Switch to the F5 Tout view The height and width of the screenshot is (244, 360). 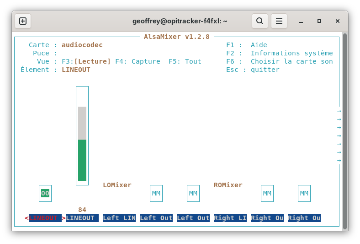coord(185,61)
